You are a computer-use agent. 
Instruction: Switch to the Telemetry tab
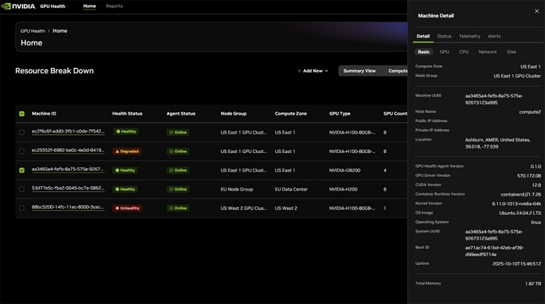(x=469, y=37)
